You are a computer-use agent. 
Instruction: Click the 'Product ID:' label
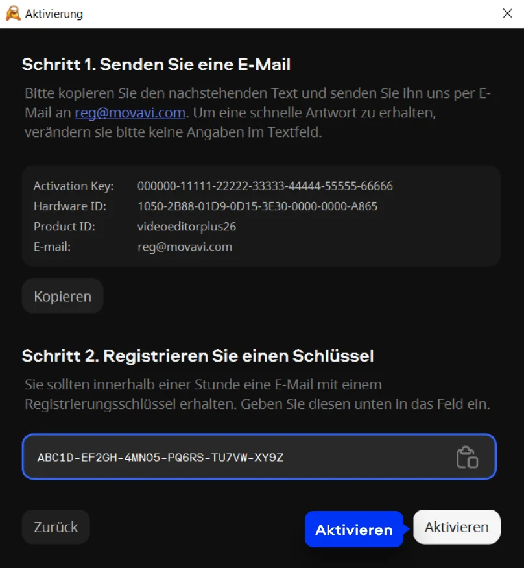[x=64, y=227]
